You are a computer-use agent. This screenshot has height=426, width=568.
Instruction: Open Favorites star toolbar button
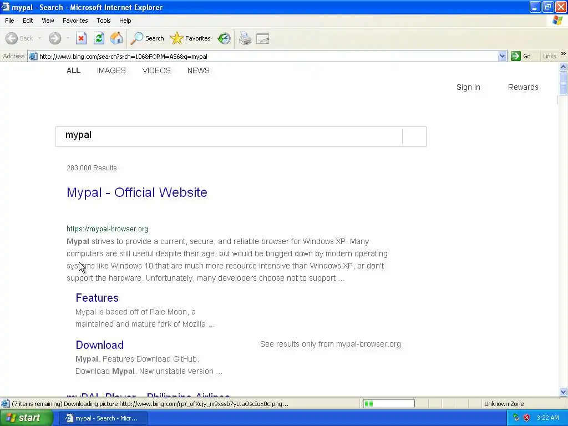[x=191, y=38]
